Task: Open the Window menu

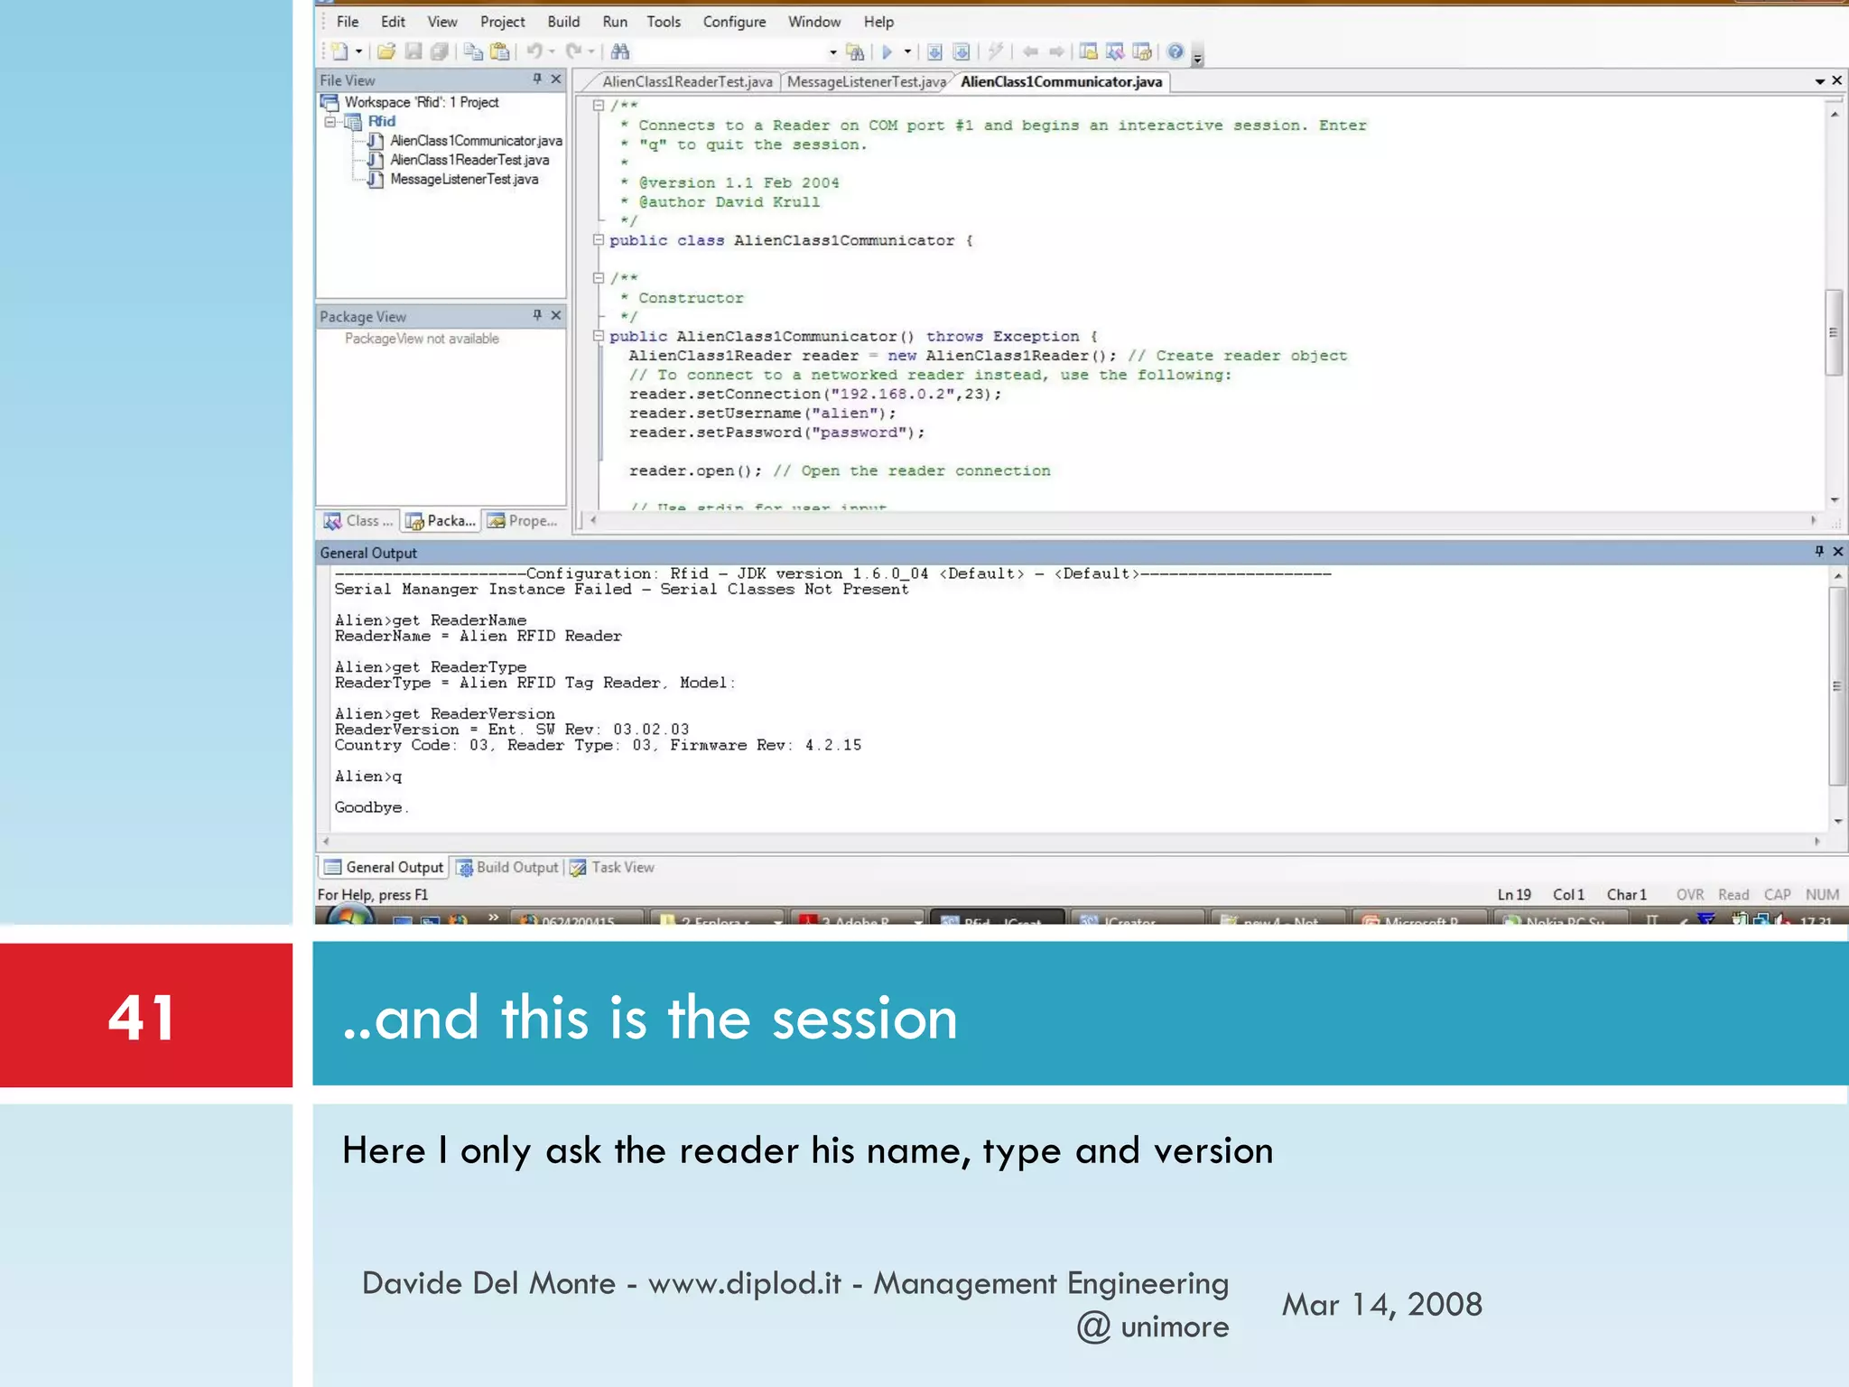Action: click(x=814, y=22)
